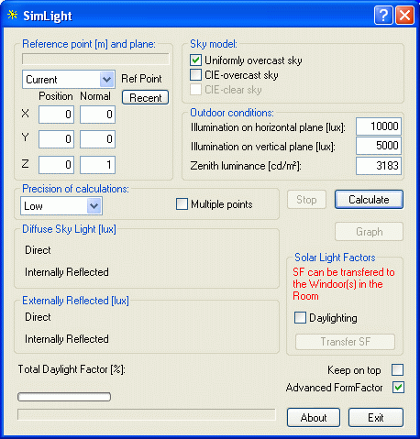Click the Exit button

pos(376,417)
